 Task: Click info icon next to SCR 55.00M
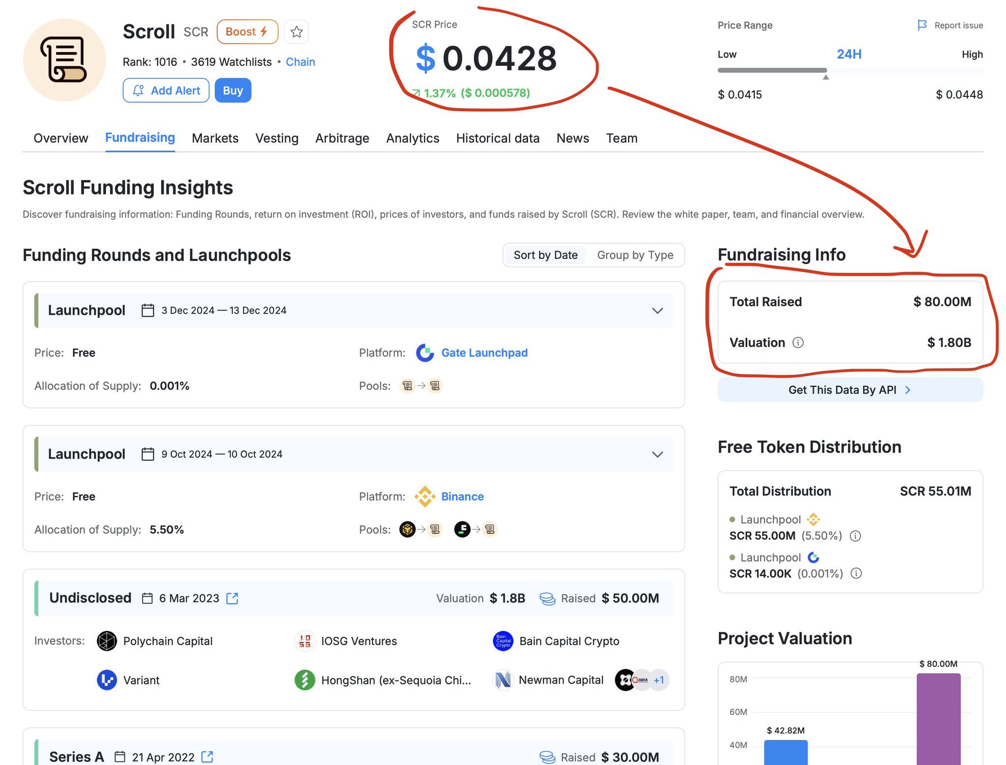pos(855,536)
